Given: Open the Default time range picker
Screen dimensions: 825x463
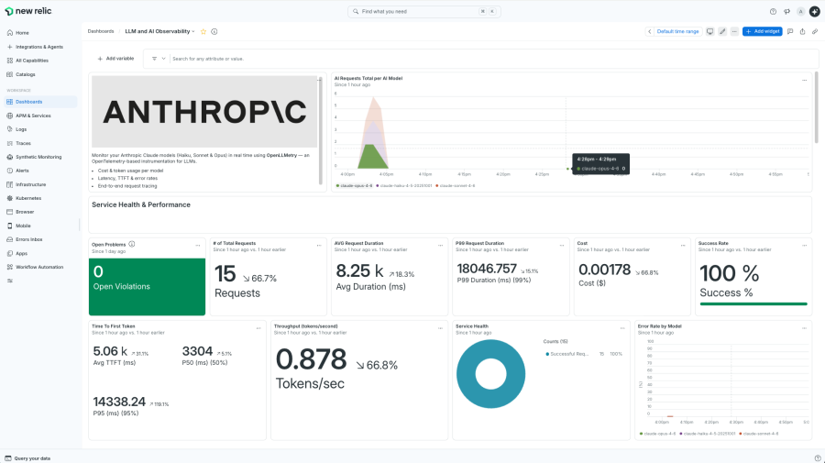Looking at the screenshot, I should pos(677,31).
